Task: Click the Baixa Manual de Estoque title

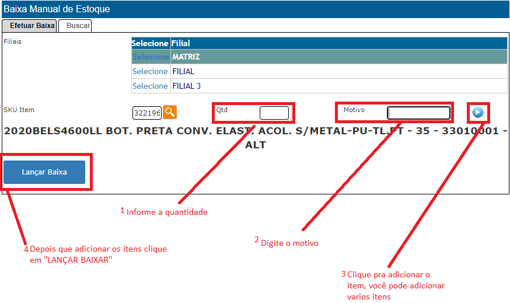Action: (57, 9)
